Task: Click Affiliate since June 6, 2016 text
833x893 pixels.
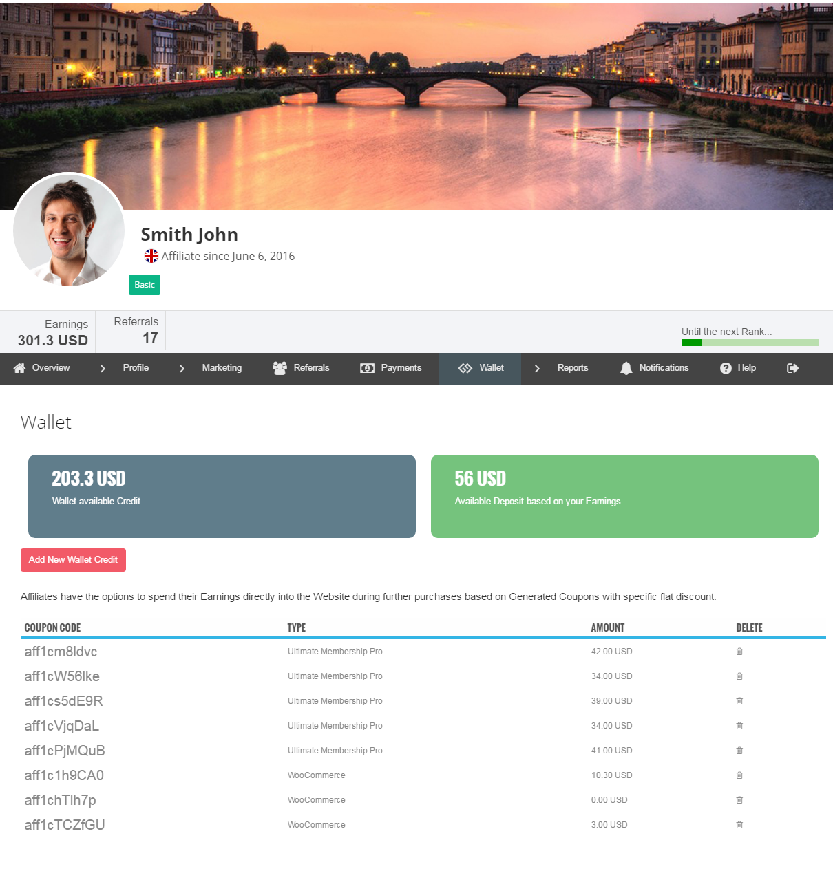Action: [x=228, y=256]
